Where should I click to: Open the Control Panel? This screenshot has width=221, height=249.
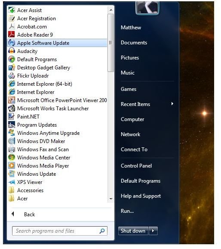(136, 166)
